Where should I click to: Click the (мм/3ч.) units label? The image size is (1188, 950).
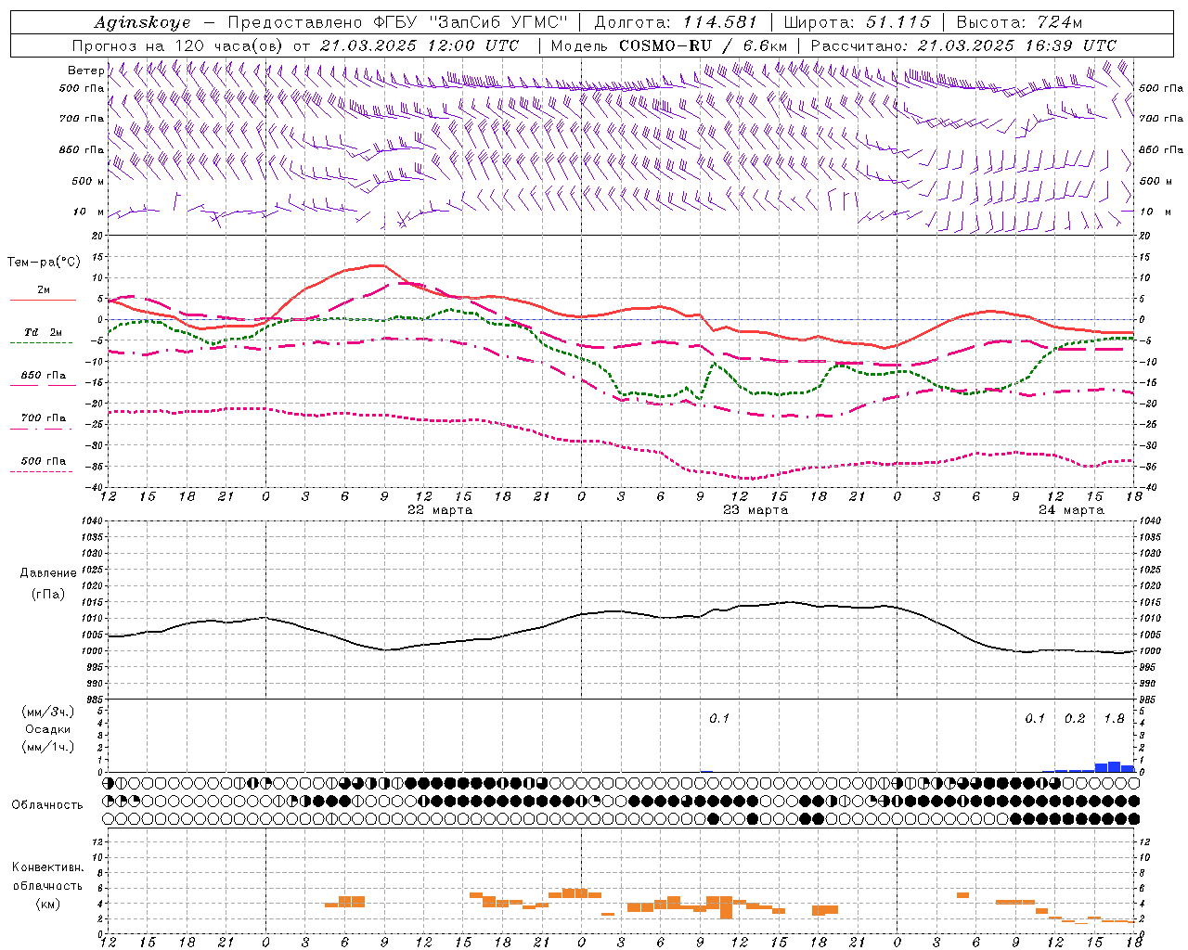click(47, 712)
